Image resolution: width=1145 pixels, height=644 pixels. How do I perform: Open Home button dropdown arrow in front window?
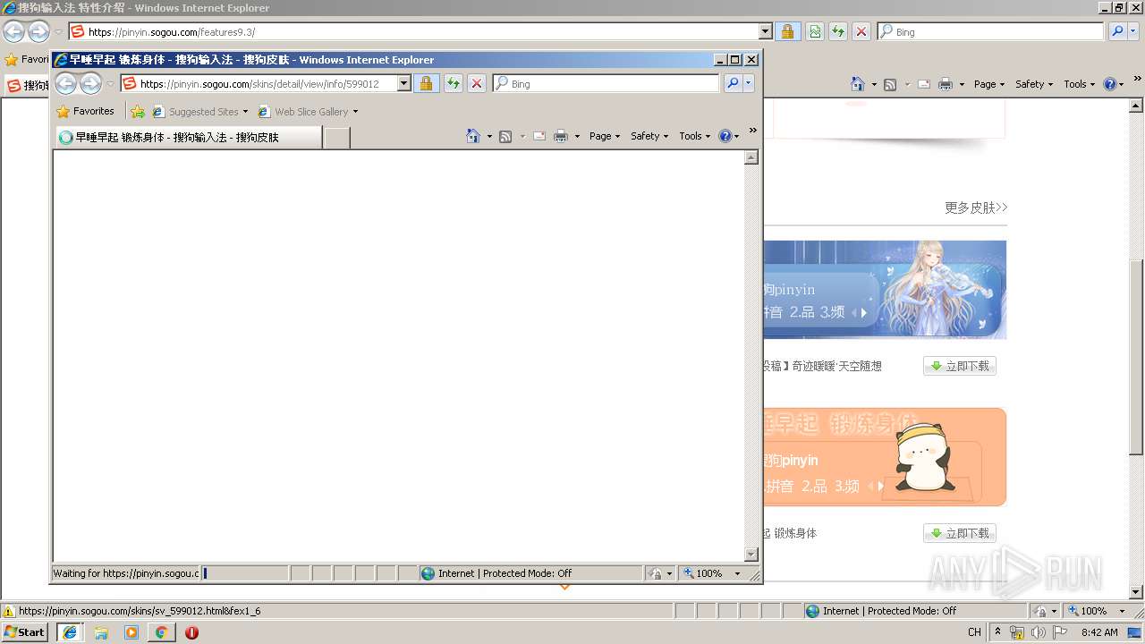pos(490,137)
